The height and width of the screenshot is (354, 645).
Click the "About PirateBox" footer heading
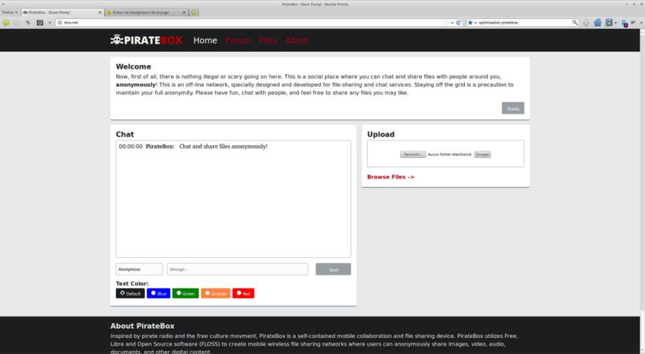pyautogui.click(x=143, y=326)
